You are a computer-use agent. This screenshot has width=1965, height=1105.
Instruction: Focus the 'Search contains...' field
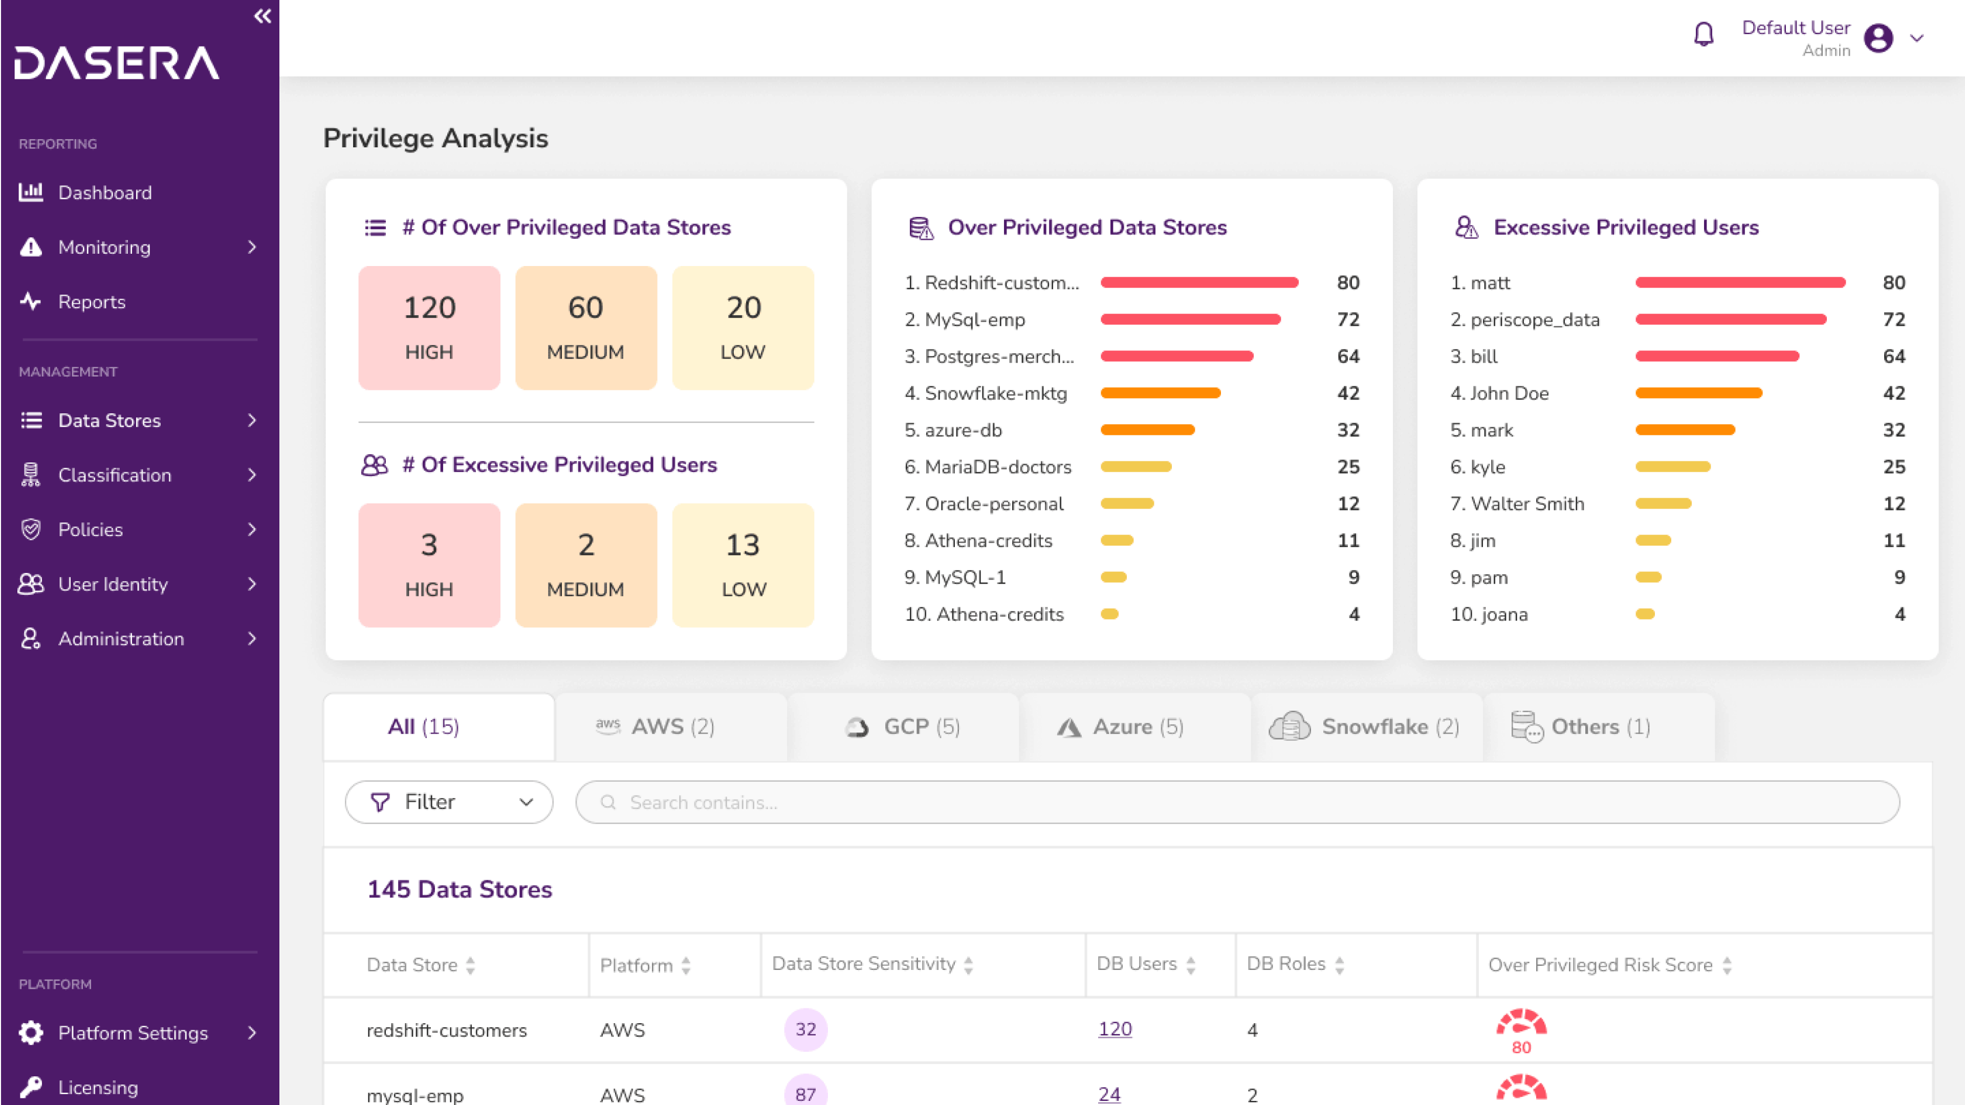point(1237,802)
